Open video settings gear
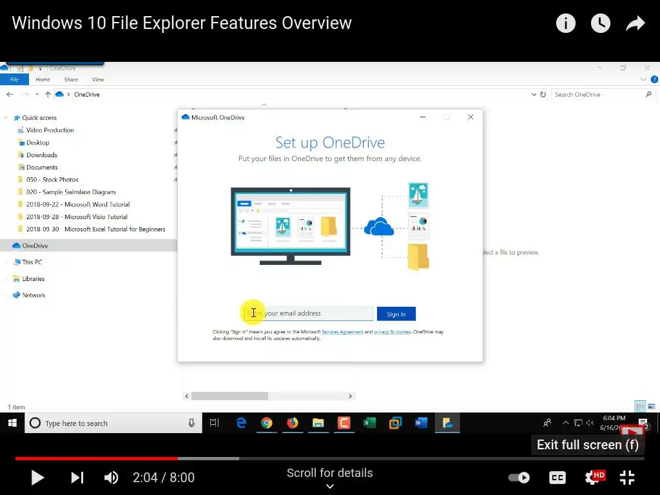Viewport: 660px width, 495px height. click(593, 478)
